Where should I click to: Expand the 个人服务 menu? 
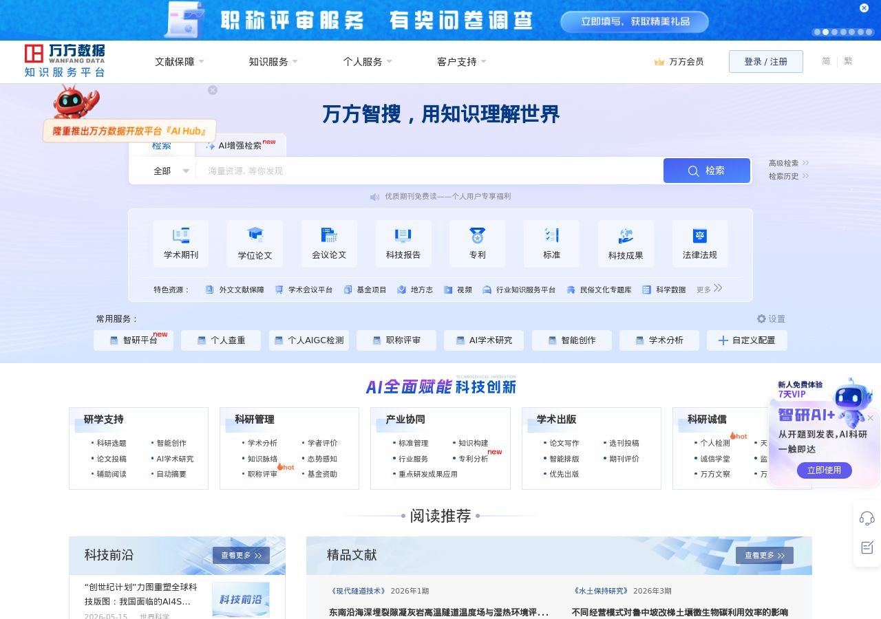(x=368, y=62)
